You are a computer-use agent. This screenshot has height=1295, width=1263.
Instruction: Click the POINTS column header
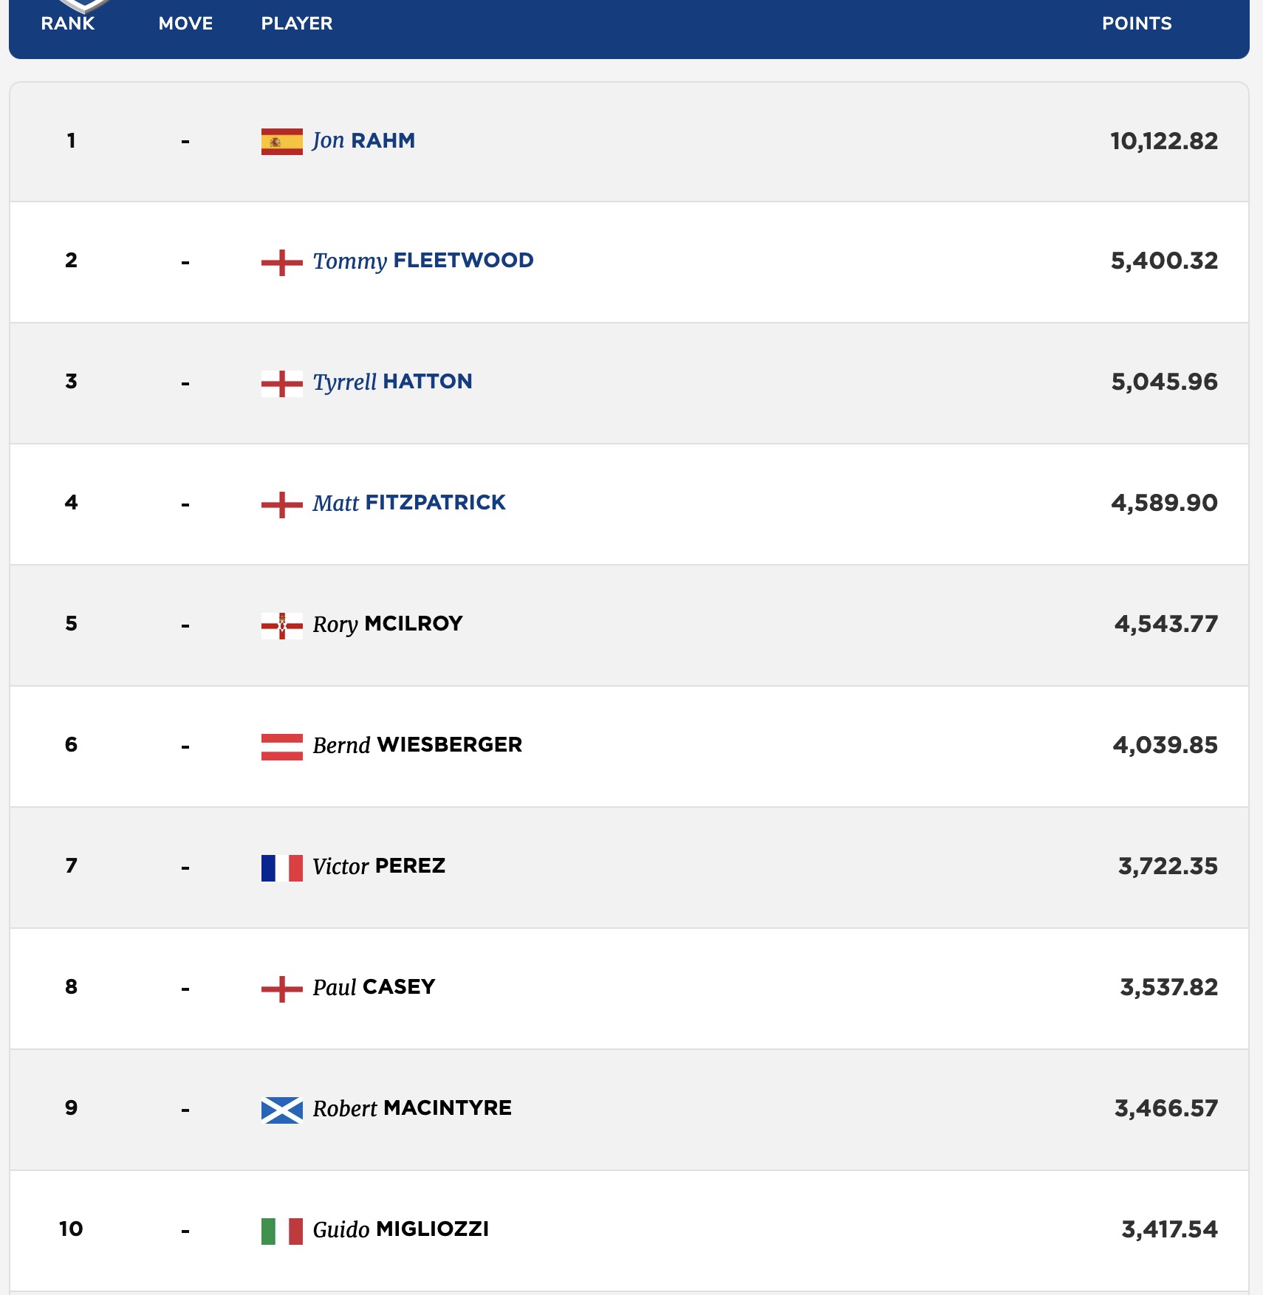tap(1136, 24)
